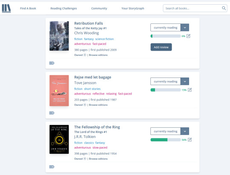This screenshot has width=230, height=175.
Task: Click '203 pages | first published 1987' text
Action: point(95,100)
